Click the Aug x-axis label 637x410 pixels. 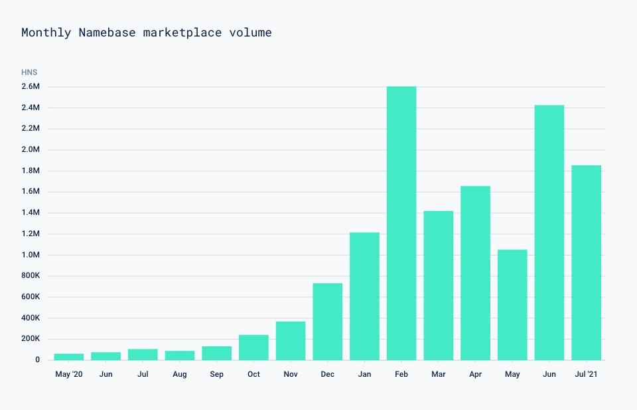[x=180, y=374]
